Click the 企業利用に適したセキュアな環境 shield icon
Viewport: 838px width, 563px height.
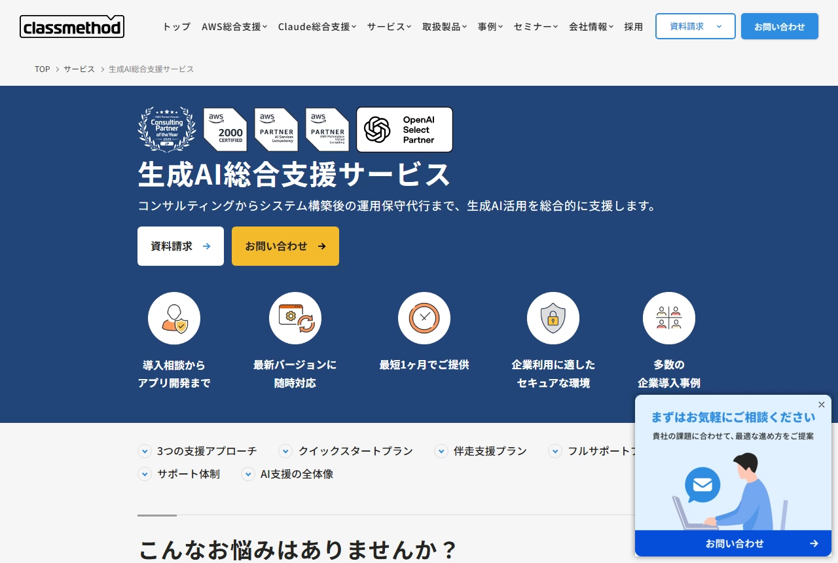click(553, 318)
